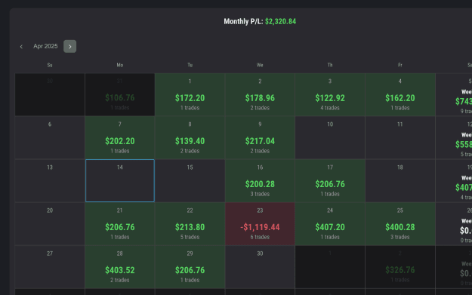Select empty day 10 in the calendar
The height and width of the screenshot is (295, 472).
tap(330, 138)
